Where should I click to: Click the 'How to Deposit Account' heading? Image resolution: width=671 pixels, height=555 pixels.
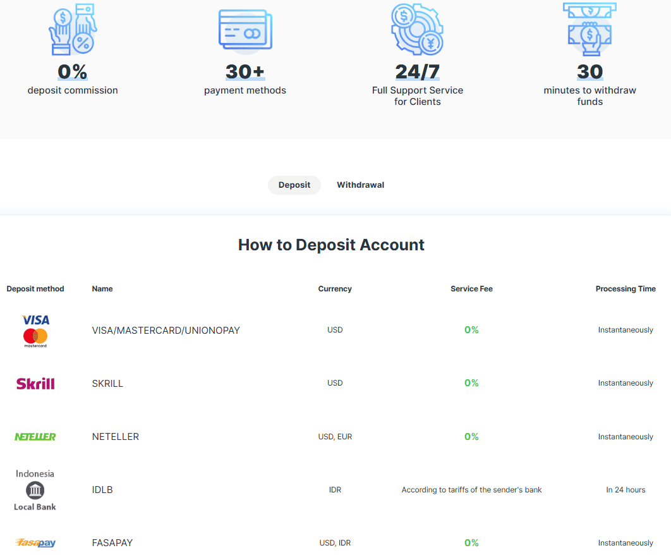pyautogui.click(x=331, y=245)
